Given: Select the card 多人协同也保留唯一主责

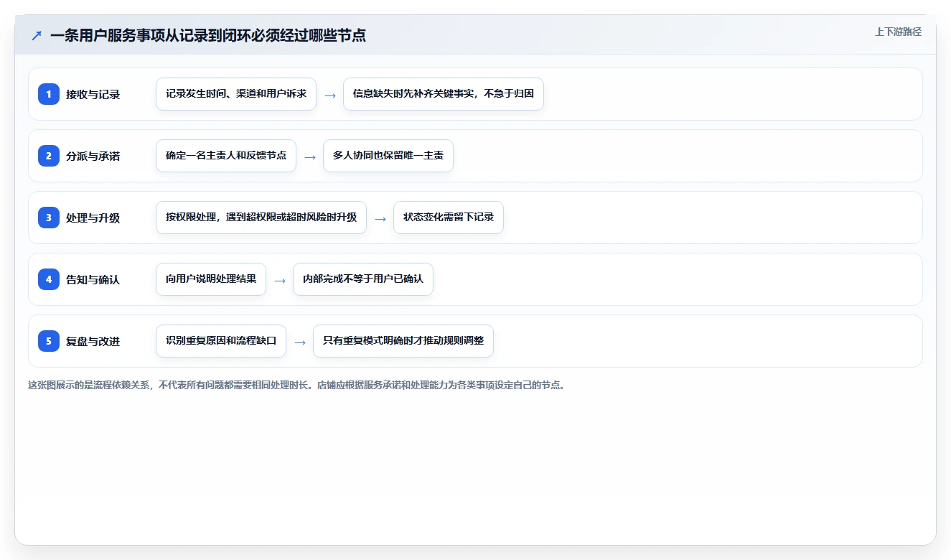Looking at the screenshot, I should click(388, 156).
